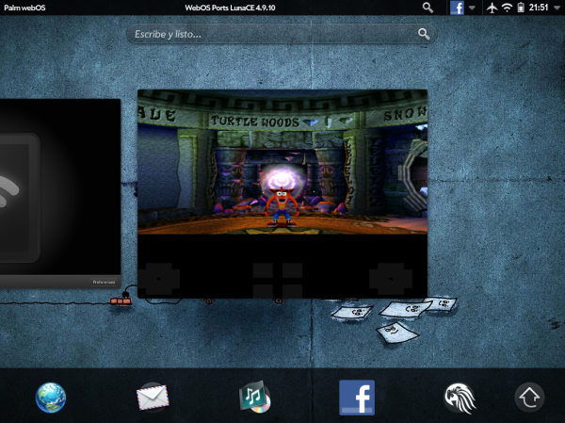Open the Facebook app in the dock
The width and height of the screenshot is (565, 423).
[x=357, y=398]
